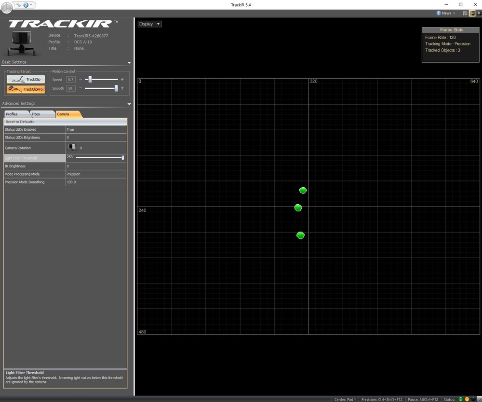Click the Center: Pad status entry

[x=345, y=399]
